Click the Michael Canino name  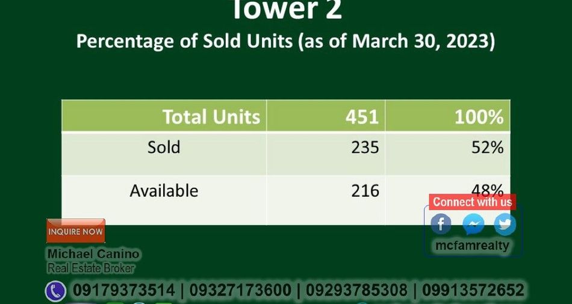pyautogui.click(x=93, y=253)
